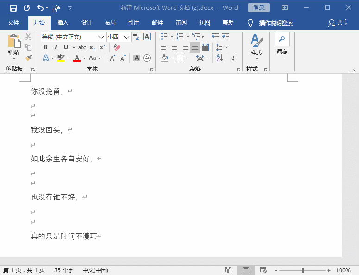Clear all formatting with eraser icon

coord(117,47)
